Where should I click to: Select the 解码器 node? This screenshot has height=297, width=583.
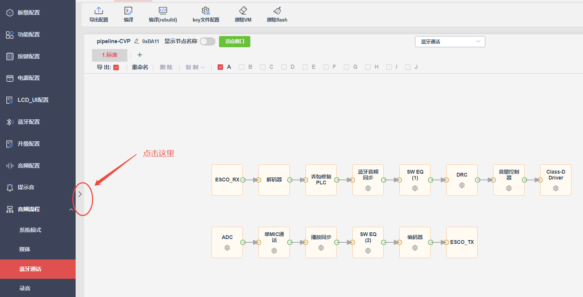274,180
